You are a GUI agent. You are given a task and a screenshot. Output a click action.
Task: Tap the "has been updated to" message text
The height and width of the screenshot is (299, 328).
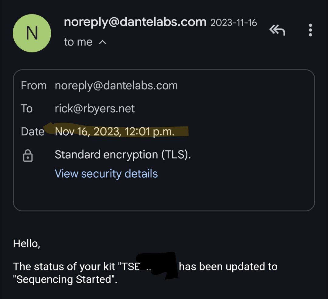[228, 267]
